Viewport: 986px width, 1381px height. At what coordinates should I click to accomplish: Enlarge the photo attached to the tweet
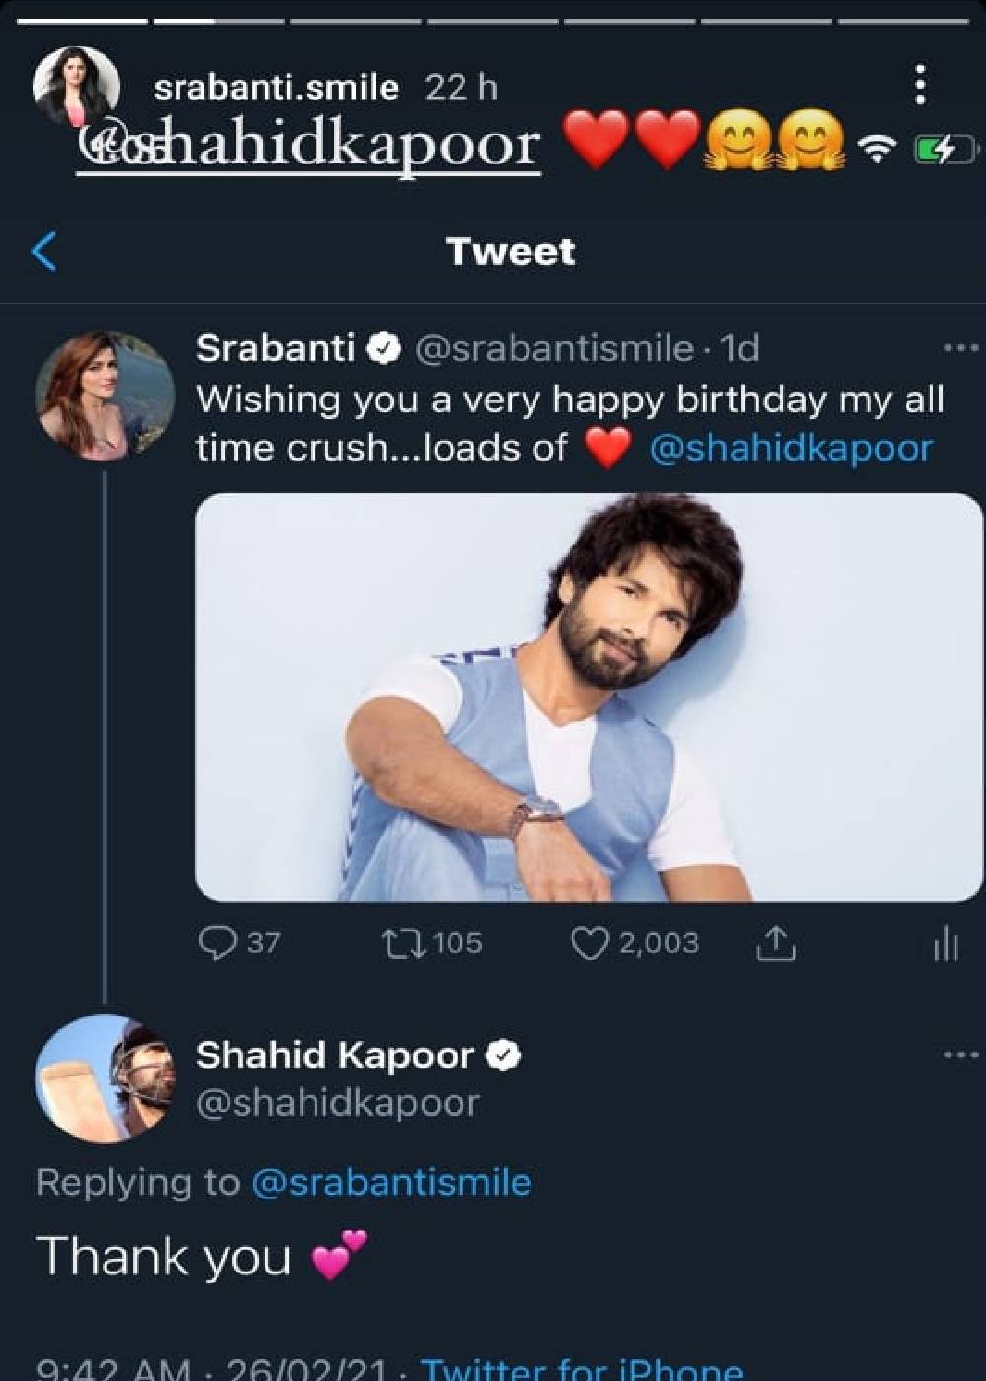pyautogui.click(x=589, y=696)
